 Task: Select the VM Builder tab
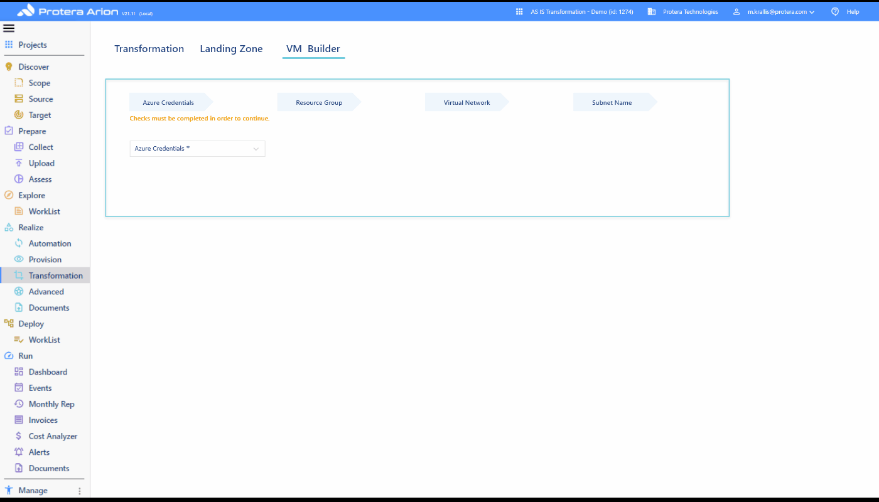click(x=313, y=49)
